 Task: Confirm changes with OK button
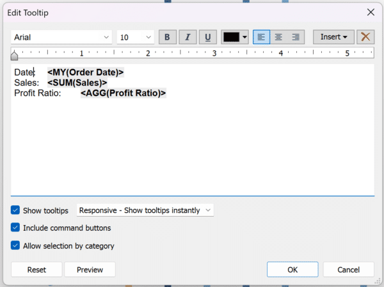[292, 270]
